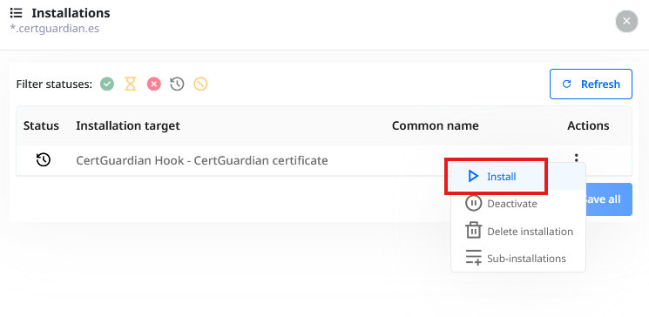The image size is (649, 317).
Task: Toggle the orange prohibited status filter
Action: pos(200,84)
